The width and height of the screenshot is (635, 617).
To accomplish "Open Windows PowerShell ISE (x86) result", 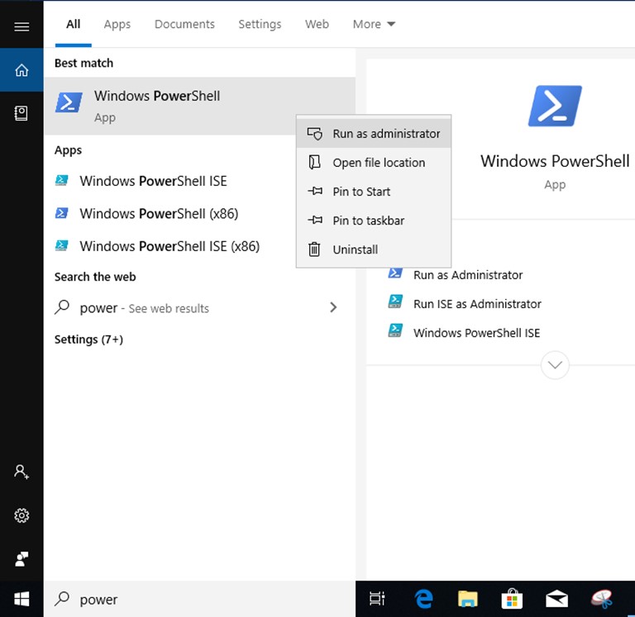I will coord(168,246).
